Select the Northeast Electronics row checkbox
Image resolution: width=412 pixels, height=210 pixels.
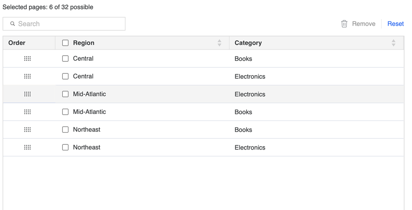click(x=65, y=147)
